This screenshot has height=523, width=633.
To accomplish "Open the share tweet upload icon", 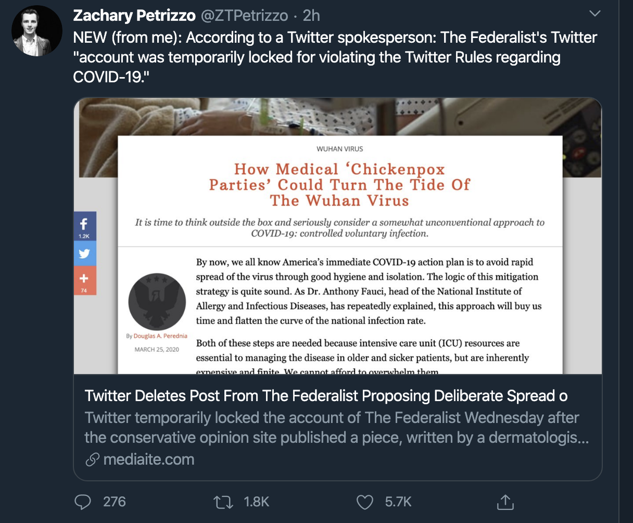I will [x=505, y=501].
